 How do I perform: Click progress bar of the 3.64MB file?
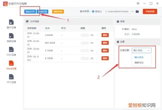(x=85, y=35)
